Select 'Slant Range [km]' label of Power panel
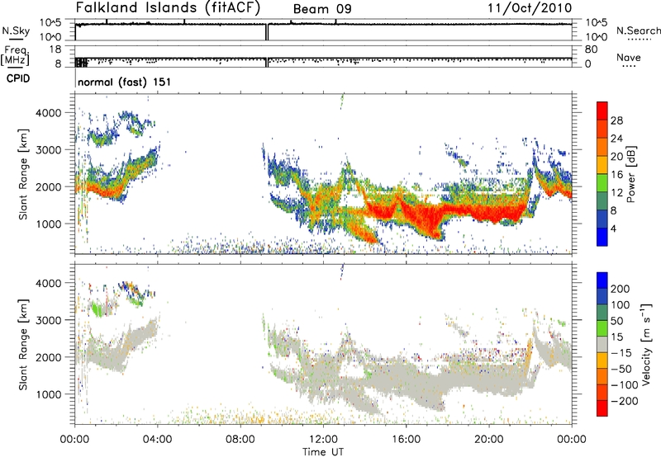Image resolution: width=661 pixels, height=457 pixels. (23, 174)
